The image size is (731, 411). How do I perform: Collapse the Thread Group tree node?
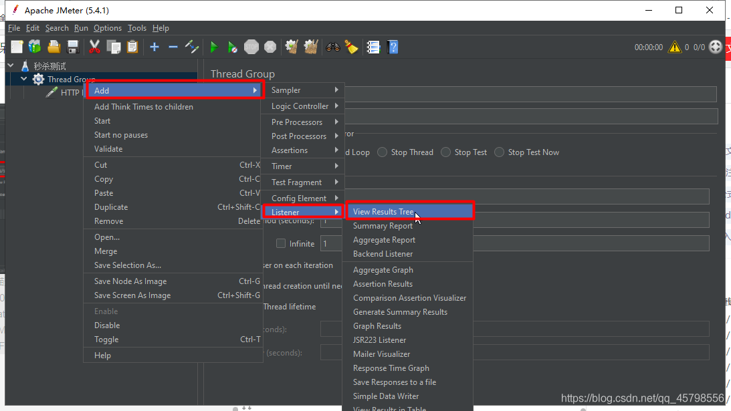pos(24,79)
